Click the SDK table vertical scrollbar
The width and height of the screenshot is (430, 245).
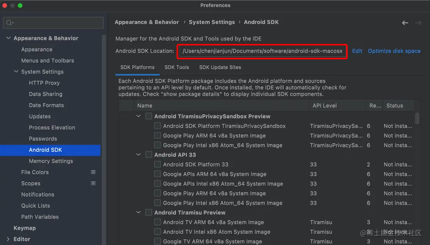point(417,119)
